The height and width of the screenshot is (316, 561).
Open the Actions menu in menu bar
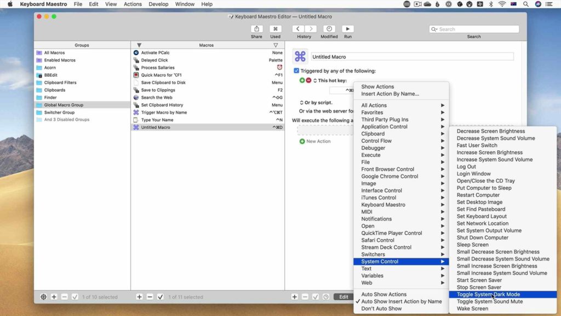pos(133,4)
